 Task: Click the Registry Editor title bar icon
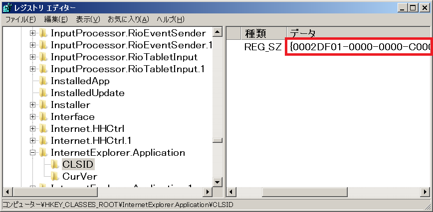7,8
